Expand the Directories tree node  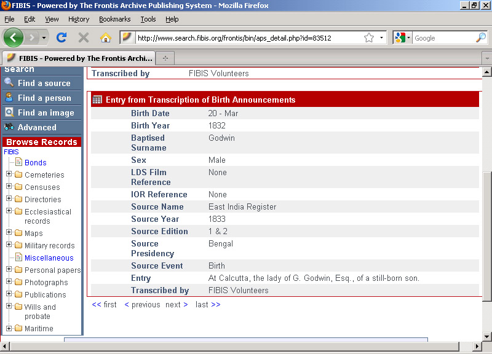9,198
